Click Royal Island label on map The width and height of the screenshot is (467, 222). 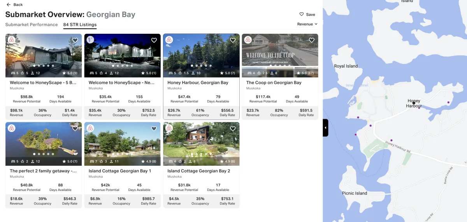click(x=346, y=66)
